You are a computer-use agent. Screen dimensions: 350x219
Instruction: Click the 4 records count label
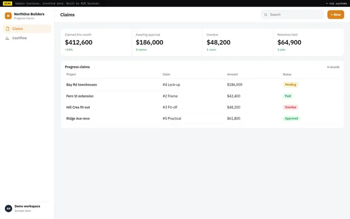[x=333, y=67]
